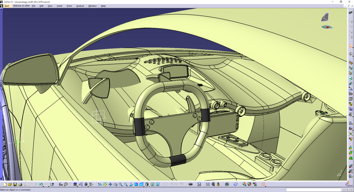Screen dimensions: 354x192
Task: Expand the view mode shading dropdown arrow
Action: 149,186
